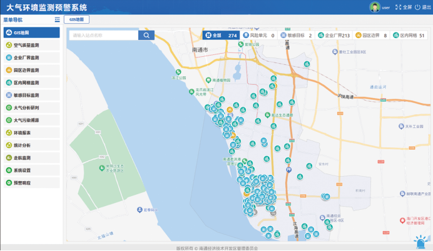Viewport: 433px width, 251px height.
Task: Expand the 企业厂界监测 menu
Action: 31,57
